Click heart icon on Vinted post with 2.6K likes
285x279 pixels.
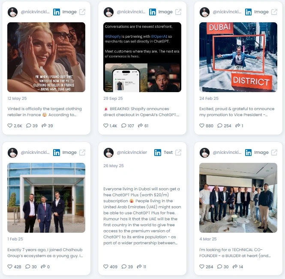pyautogui.click(x=10, y=126)
